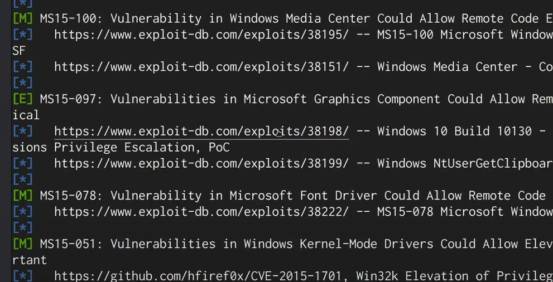Click the [*] marker before the 38195 link
The height and width of the screenshot is (282, 553).
pos(22,35)
